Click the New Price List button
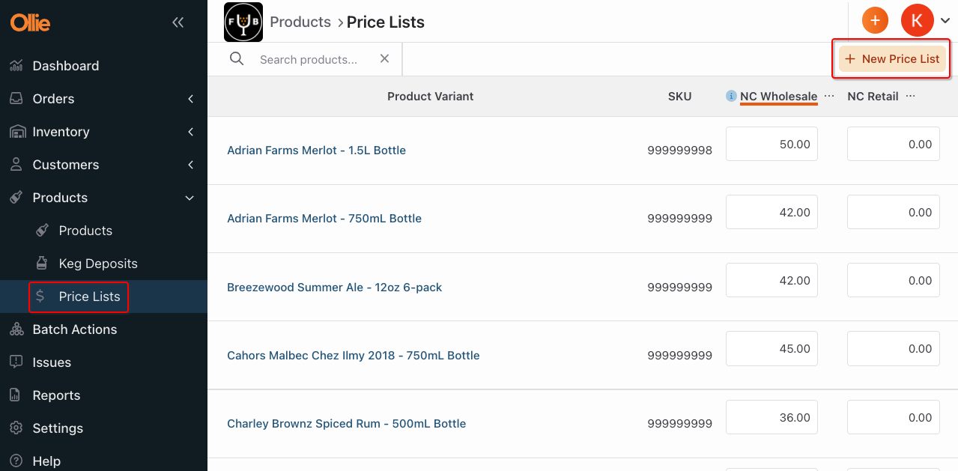Viewport: 958px width, 471px height. 891,58
